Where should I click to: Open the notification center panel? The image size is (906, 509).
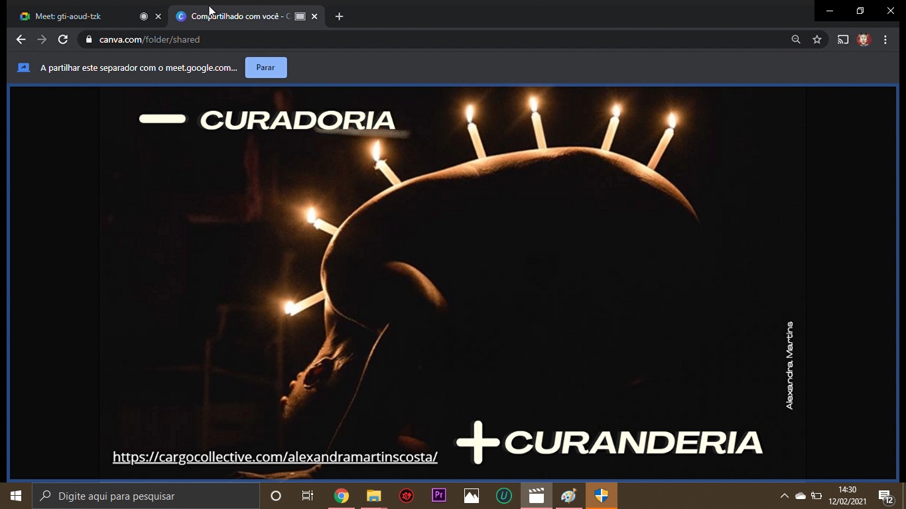click(x=885, y=496)
